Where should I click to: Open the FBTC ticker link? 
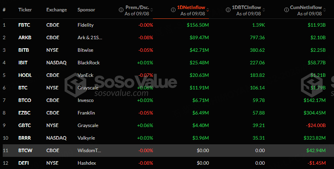coord(24,25)
